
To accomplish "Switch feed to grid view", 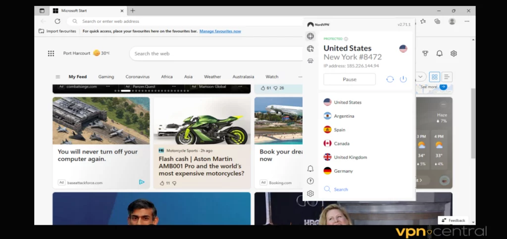I will point(435,77).
